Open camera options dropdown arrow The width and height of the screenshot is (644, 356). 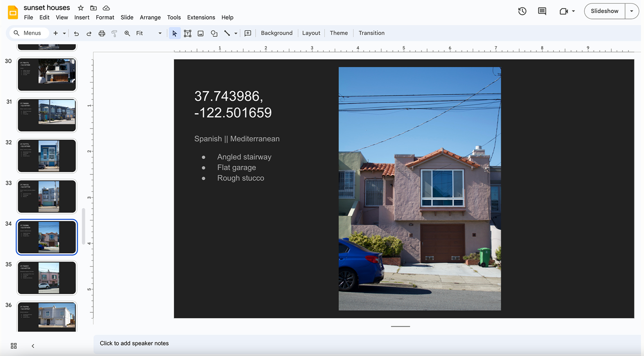click(x=573, y=11)
